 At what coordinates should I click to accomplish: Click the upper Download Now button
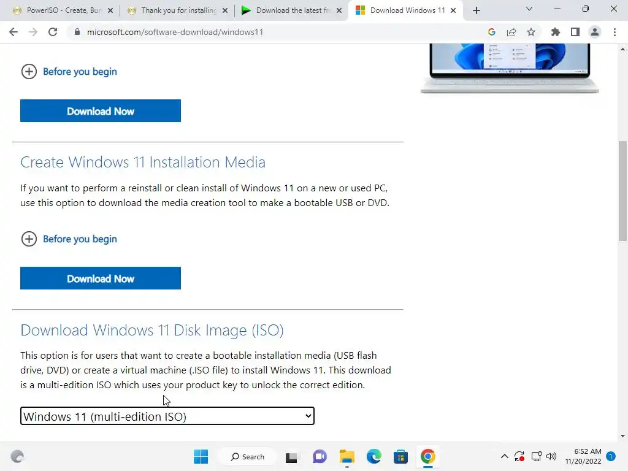coord(101,110)
